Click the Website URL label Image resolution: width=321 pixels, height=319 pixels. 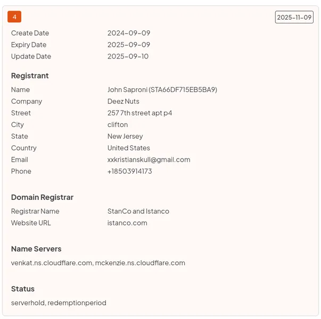coord(31,223)
